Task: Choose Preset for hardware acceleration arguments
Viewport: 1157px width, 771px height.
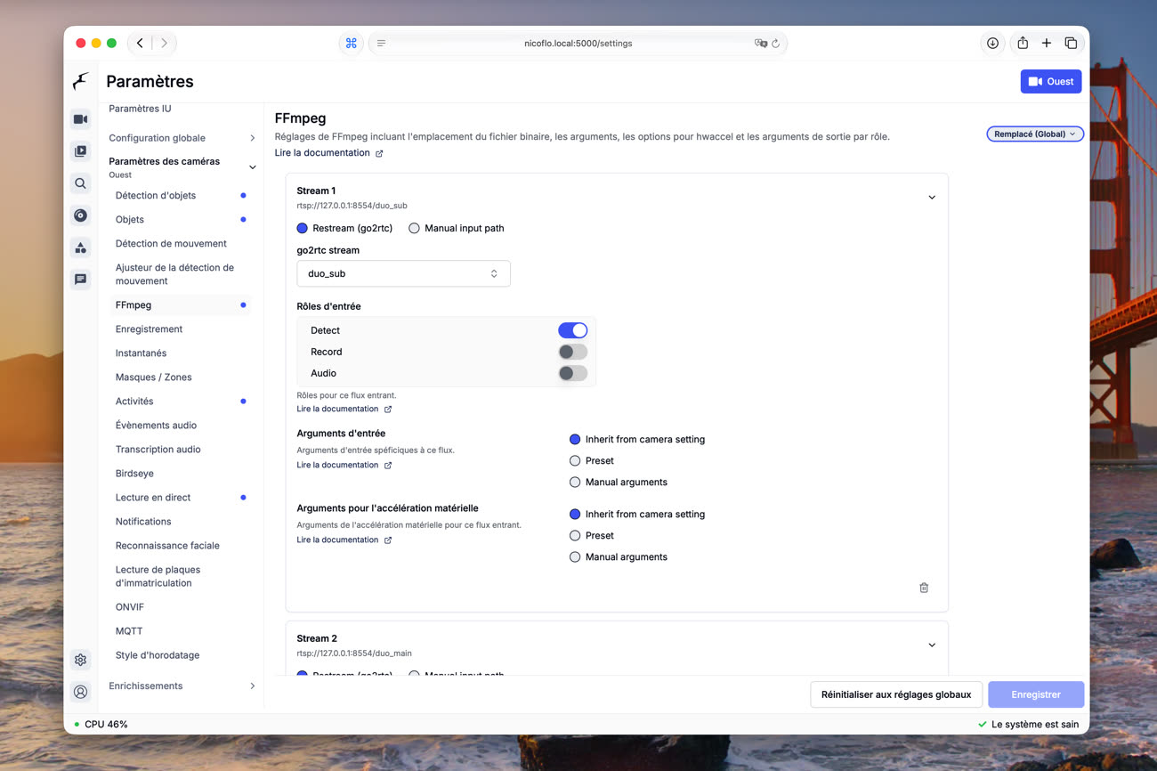Action: [575, 535]
